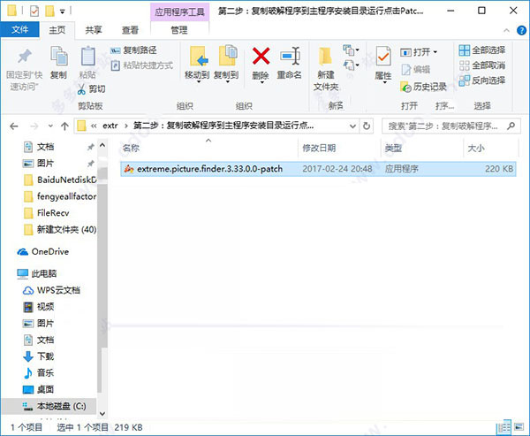Click Select none (全部取消)
530x436 pixels.
[482, 65]
